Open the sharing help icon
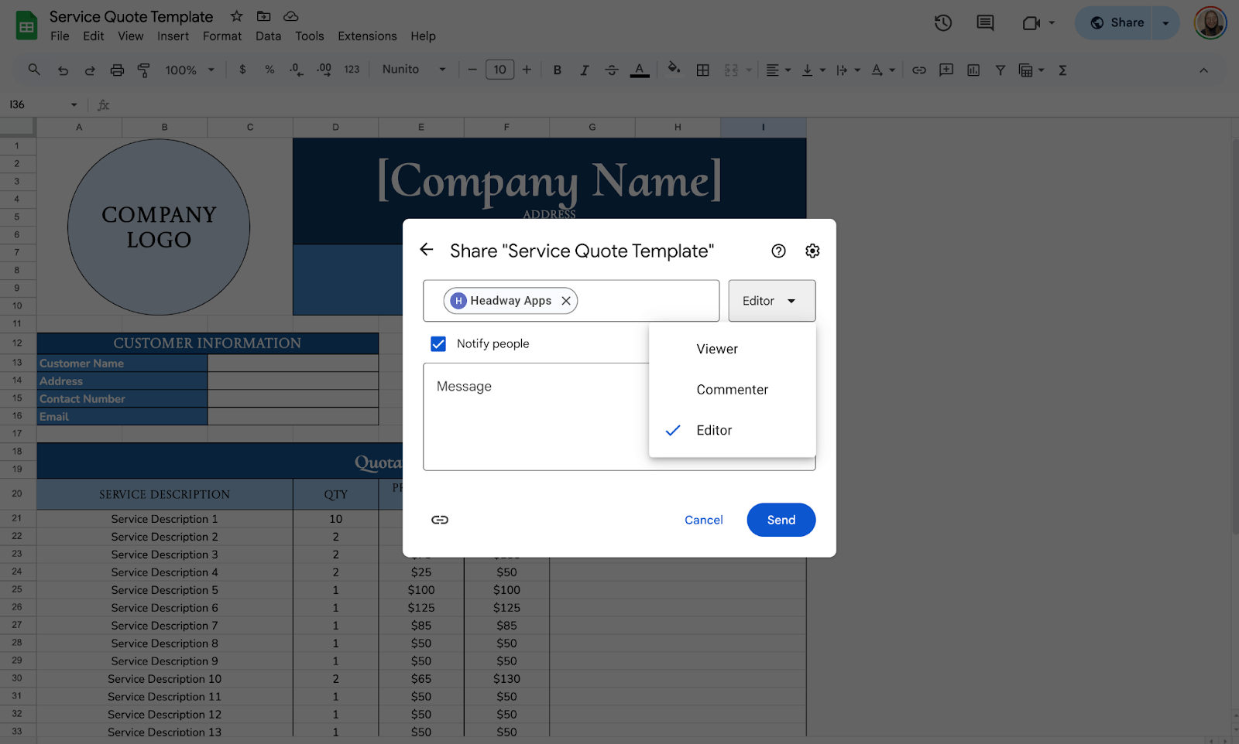The width and height of the screenshot is (1239, 744). coord(778,251)
